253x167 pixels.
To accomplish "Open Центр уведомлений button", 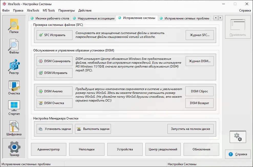I will [x=163, y=149].
